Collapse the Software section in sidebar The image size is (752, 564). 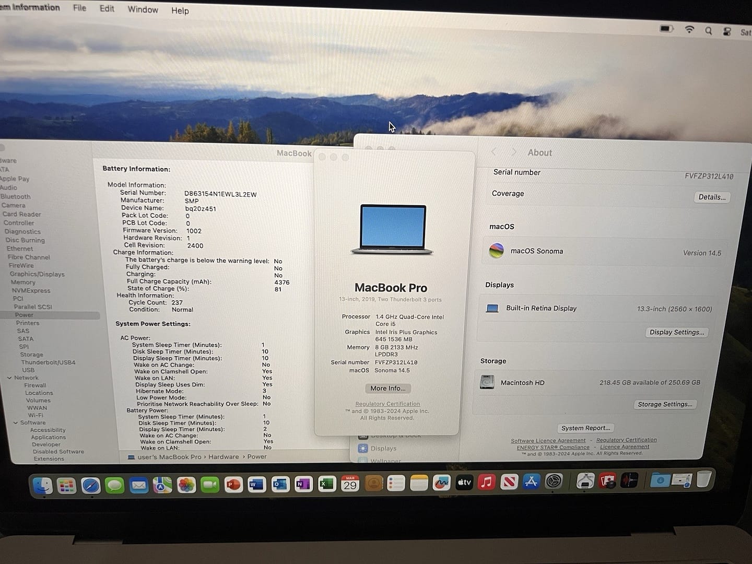[x=16, y=422]
